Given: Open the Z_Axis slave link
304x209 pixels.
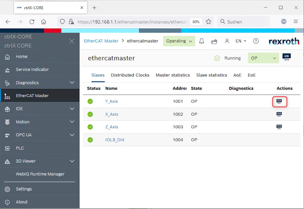Looking at the screenshot, I should click(111, 127).
